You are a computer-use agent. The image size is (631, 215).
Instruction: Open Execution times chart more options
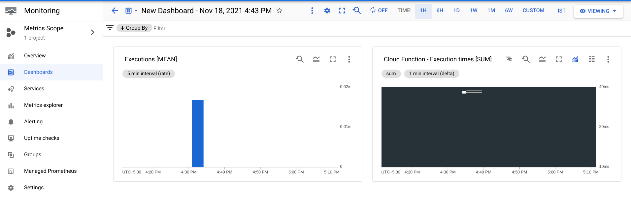point(608,59)
